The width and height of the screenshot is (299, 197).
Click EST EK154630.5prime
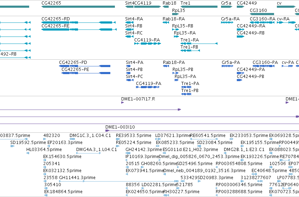62,157
